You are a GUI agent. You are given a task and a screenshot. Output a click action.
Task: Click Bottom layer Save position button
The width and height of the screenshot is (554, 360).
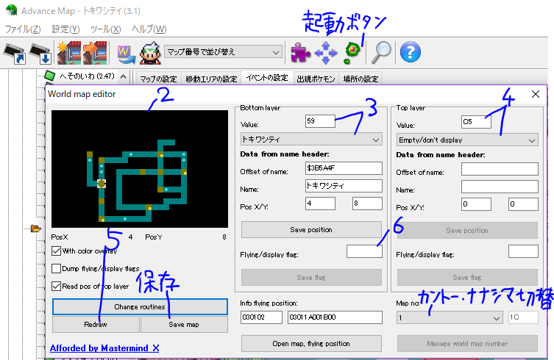(x=311, y=229)
